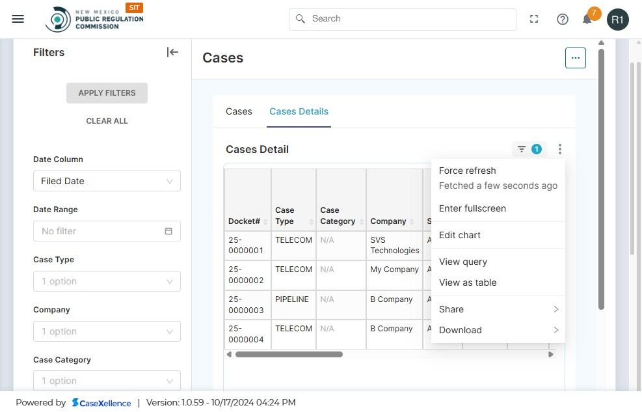642x412 pixels.
Task: Click the APPLY FILTERS button
Action: (x=107, y=93)
